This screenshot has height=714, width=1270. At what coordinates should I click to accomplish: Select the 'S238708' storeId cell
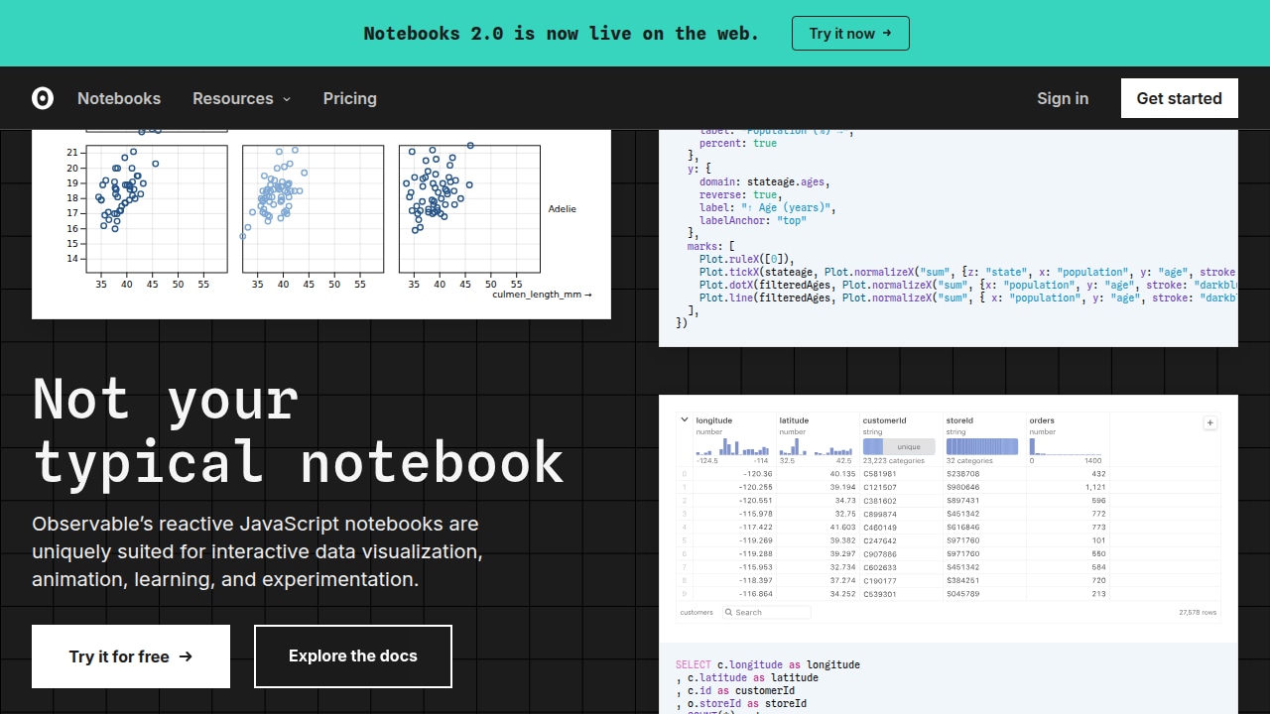tap(962, 474)
